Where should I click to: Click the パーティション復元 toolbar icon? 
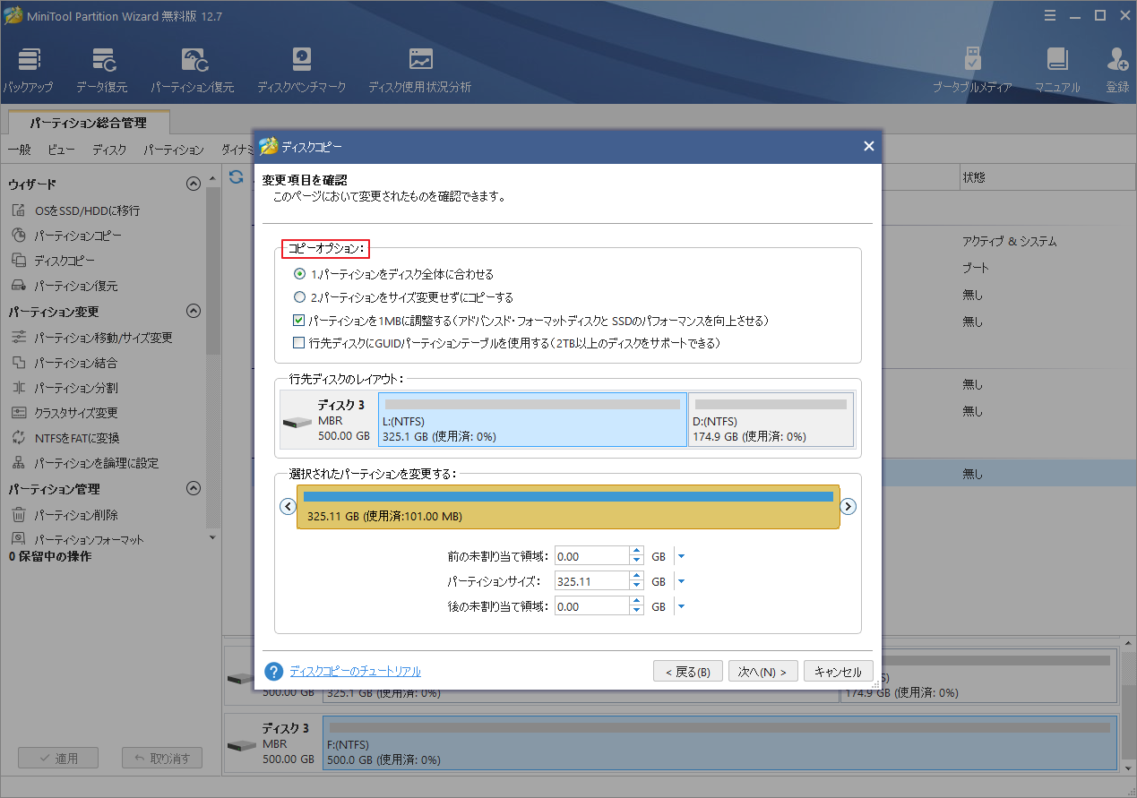(193, 61)
